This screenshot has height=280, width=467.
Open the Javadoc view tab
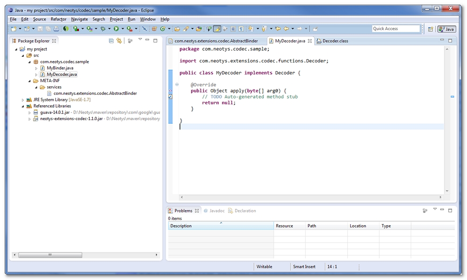point(216,211)
